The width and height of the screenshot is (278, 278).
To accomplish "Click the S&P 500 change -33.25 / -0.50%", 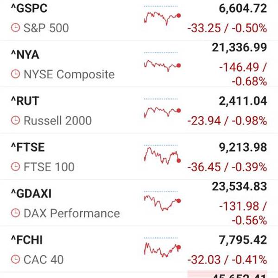I will pyautogui.click(x=227, y=28).
